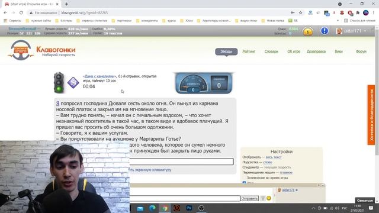Image resolution: width=379 pixels, height=213 pixels.
Task: Focus the chat message input field
Action: pos(185,198)
